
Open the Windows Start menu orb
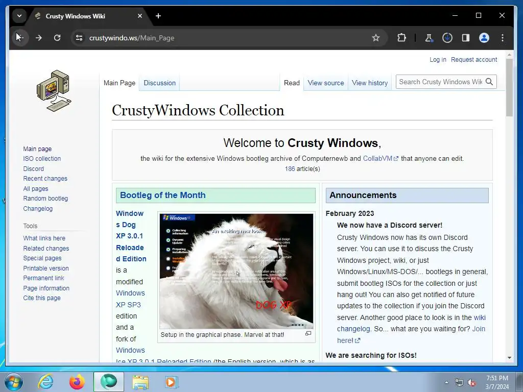[x=13, y=382]
